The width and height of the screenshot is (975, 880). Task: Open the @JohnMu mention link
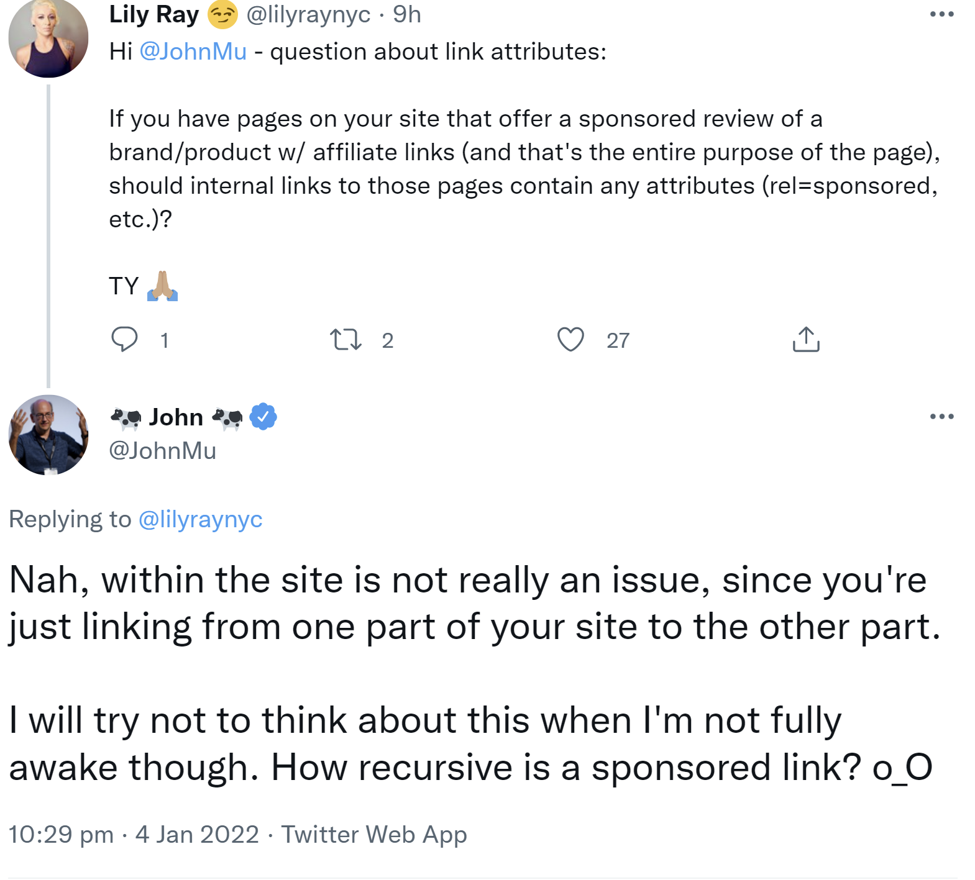195,51
